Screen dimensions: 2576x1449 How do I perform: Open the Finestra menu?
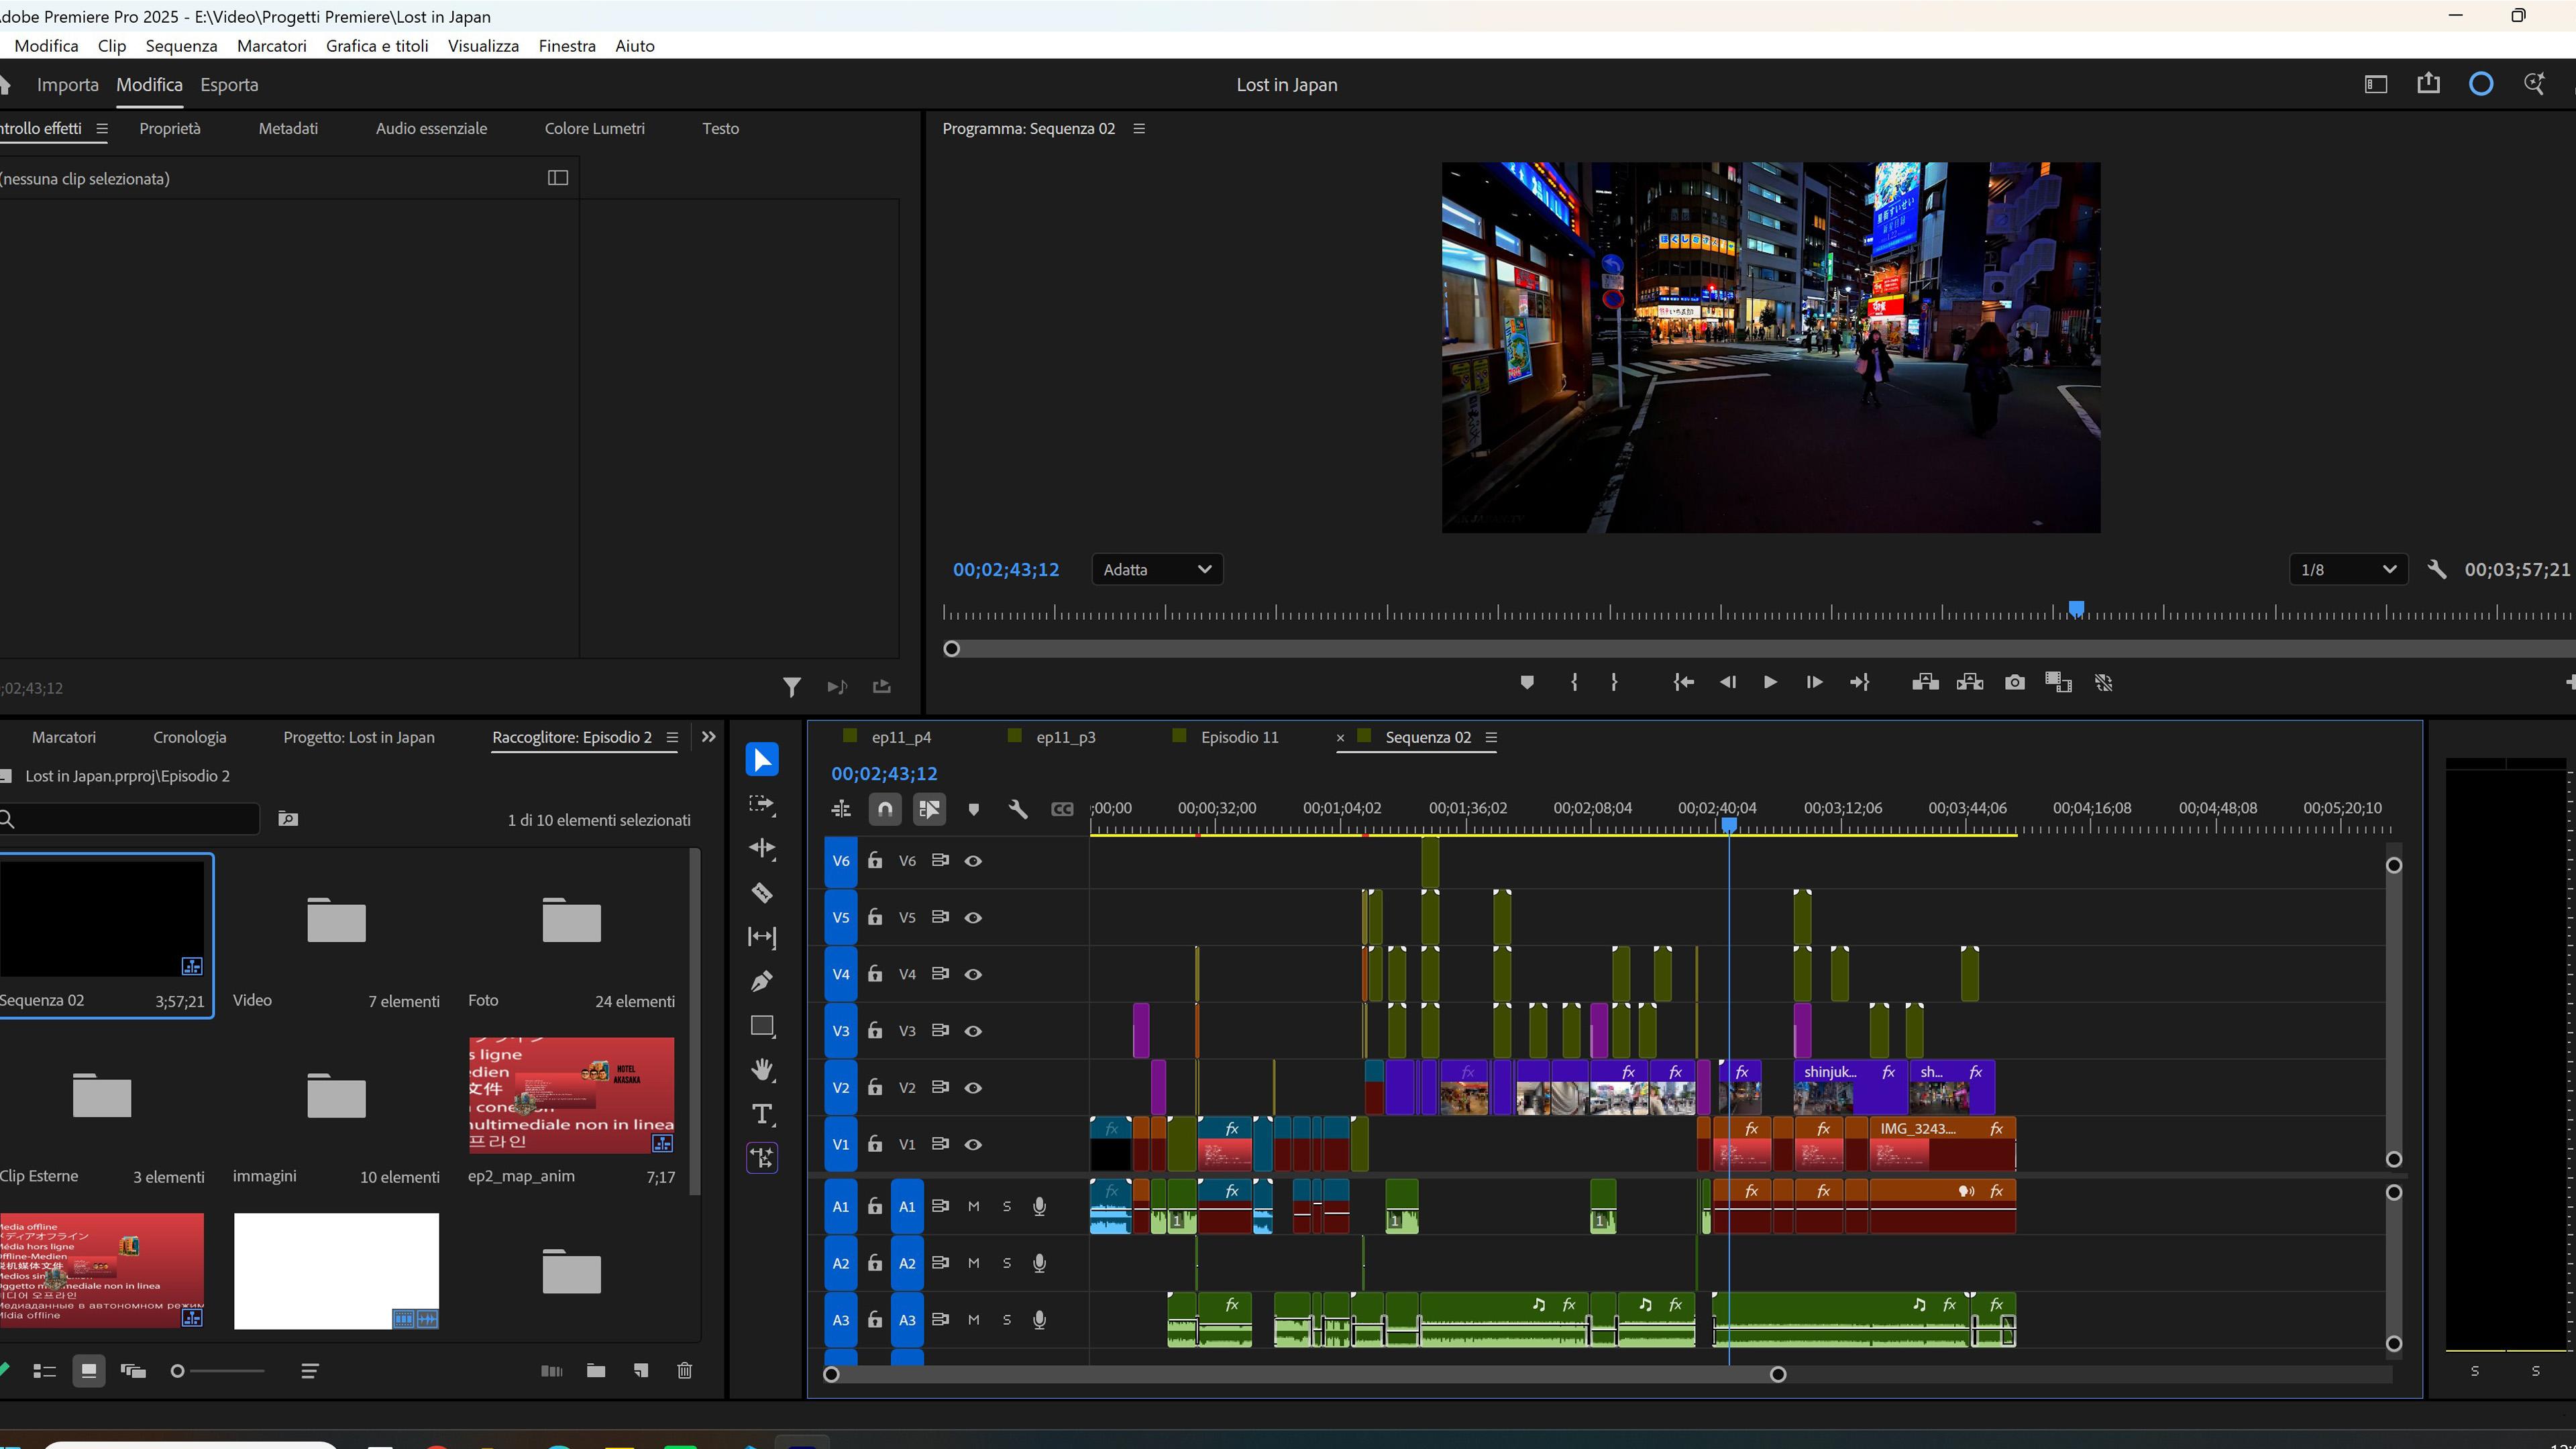[x=567, y=46]
